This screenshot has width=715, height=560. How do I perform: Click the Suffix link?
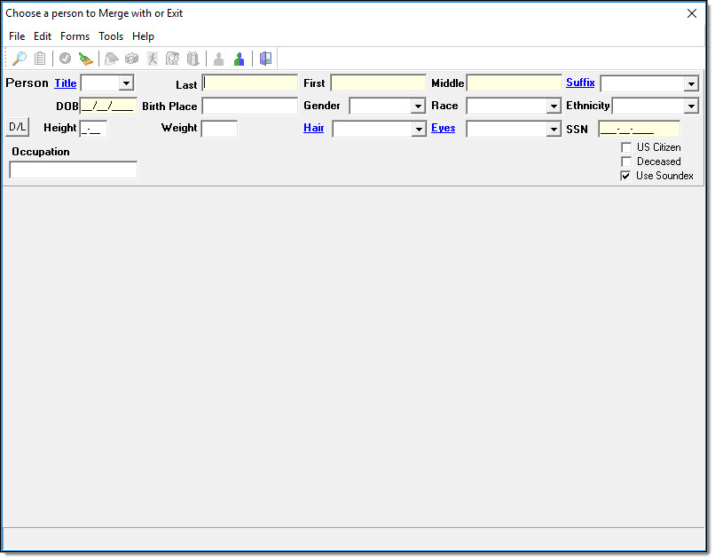coord(580,83)
